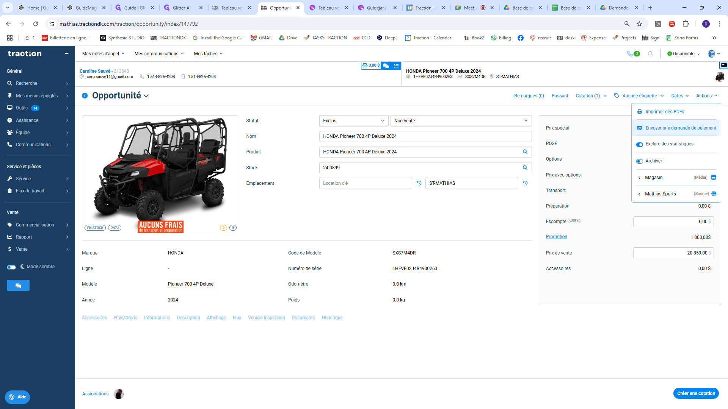Image resolution: width=728 pixels, height=409 pixels.
Task: Click the main HONDA Pioneer vehicle photo
Action: pos(160,174)
